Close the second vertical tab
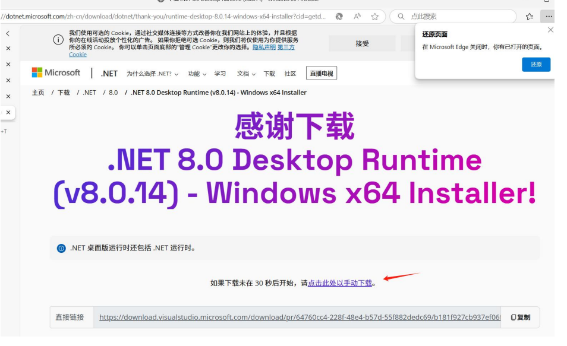Viewport: 567px width, 346px height. point(8,64)
